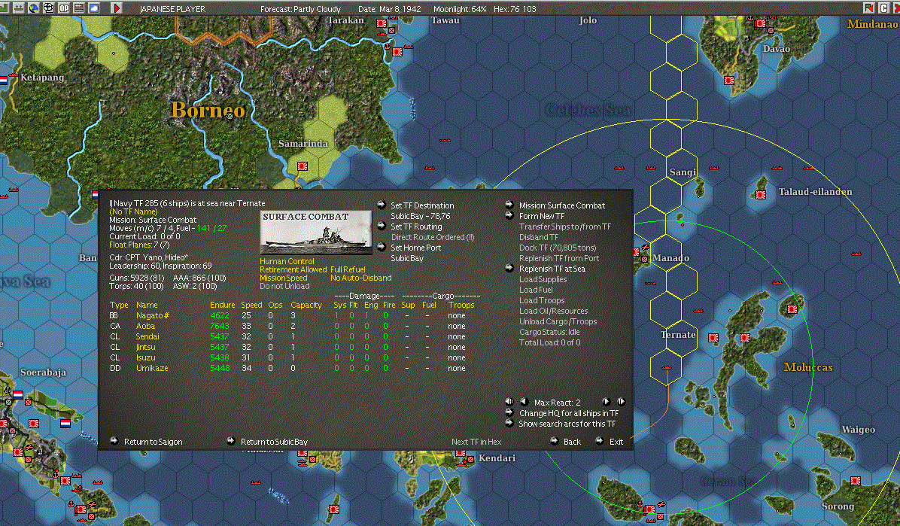Open light cruiser Sendai details
The height and width of the screenshot is (526, 900).
[147, 336]
